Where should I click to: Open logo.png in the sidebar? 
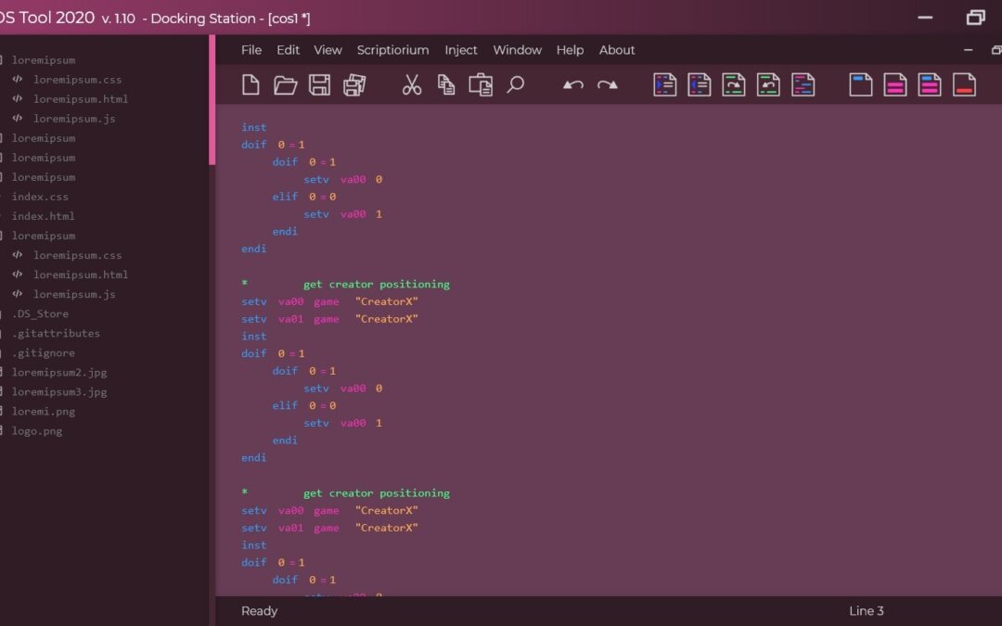(x=36, y=430)
